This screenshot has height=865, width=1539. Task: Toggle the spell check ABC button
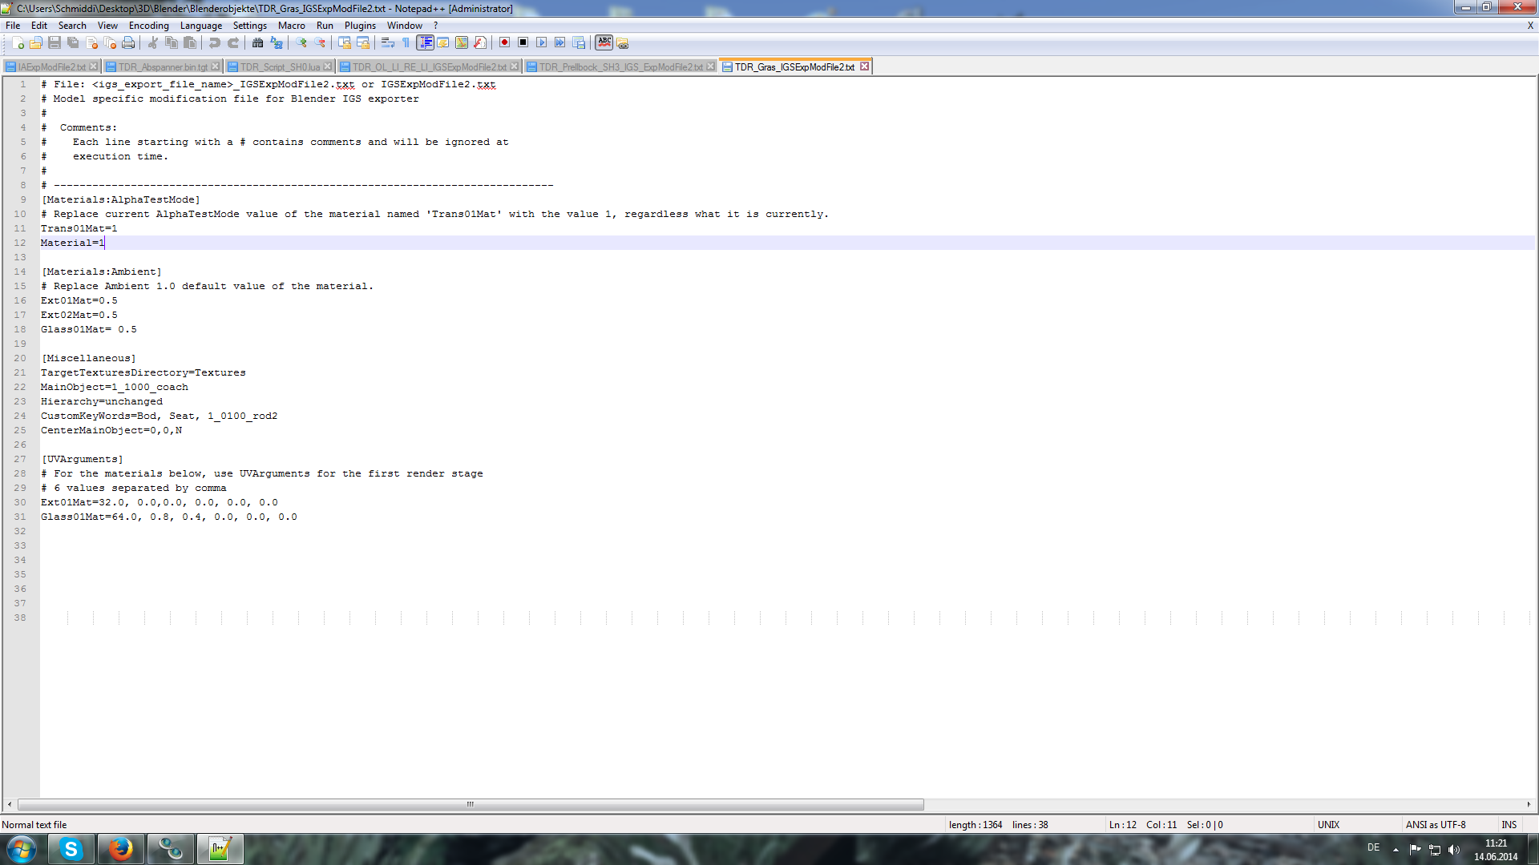(x=604, y=42)
